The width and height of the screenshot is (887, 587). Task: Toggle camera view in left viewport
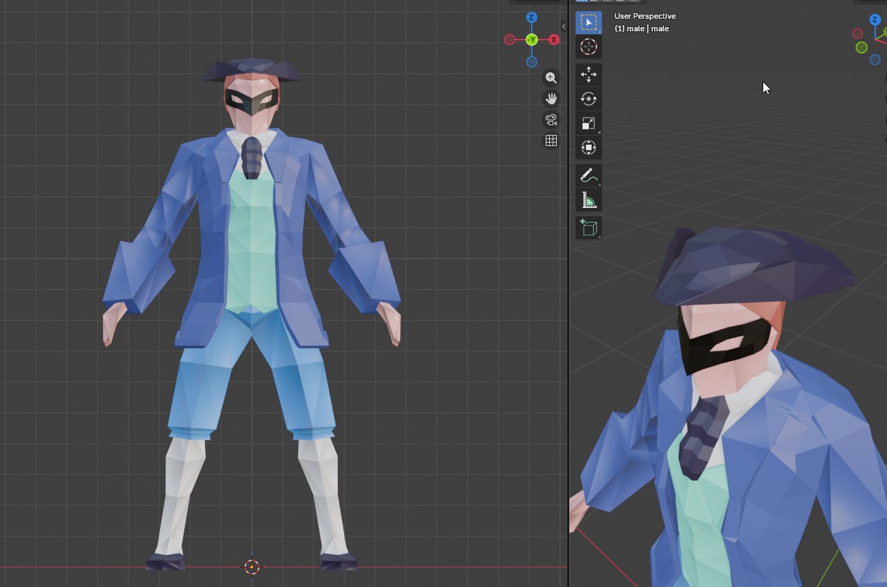click(551, 120)
